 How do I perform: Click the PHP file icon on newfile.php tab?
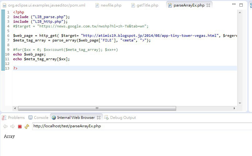pos(97,6)
